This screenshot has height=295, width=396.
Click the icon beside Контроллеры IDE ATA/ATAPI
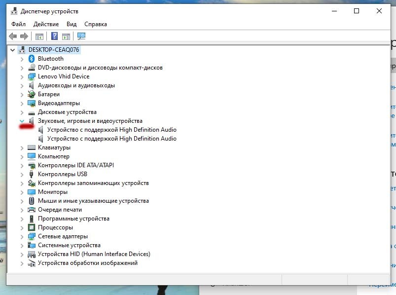coord(32,165)
